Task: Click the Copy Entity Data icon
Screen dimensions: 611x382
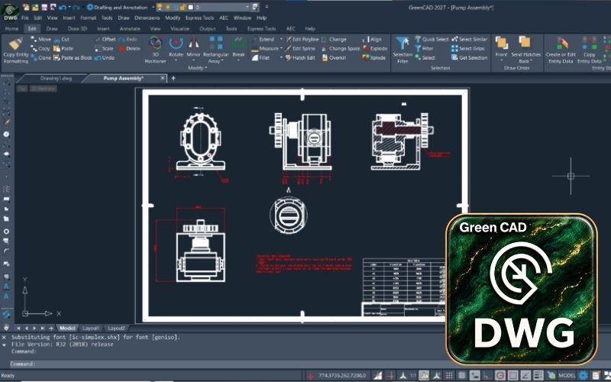Action: click(x=589, y=44)
